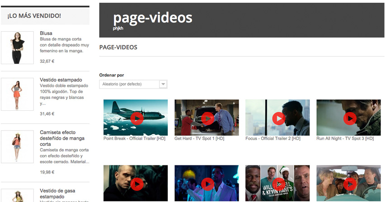Open the Aleatorio (por defecto) sort dropdown
This screenshot has width=385, height=202.
coord(133,84)
